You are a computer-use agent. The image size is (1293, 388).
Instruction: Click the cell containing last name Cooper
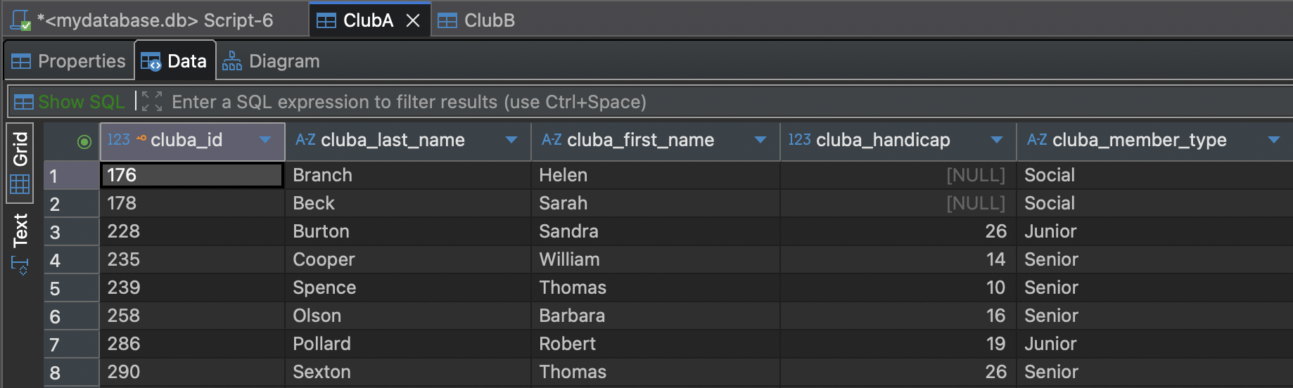coord(324,260)
